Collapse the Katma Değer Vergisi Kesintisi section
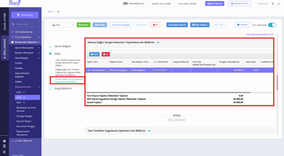Image resolution: width=284 pixels, height=156 pixels. 158,42
